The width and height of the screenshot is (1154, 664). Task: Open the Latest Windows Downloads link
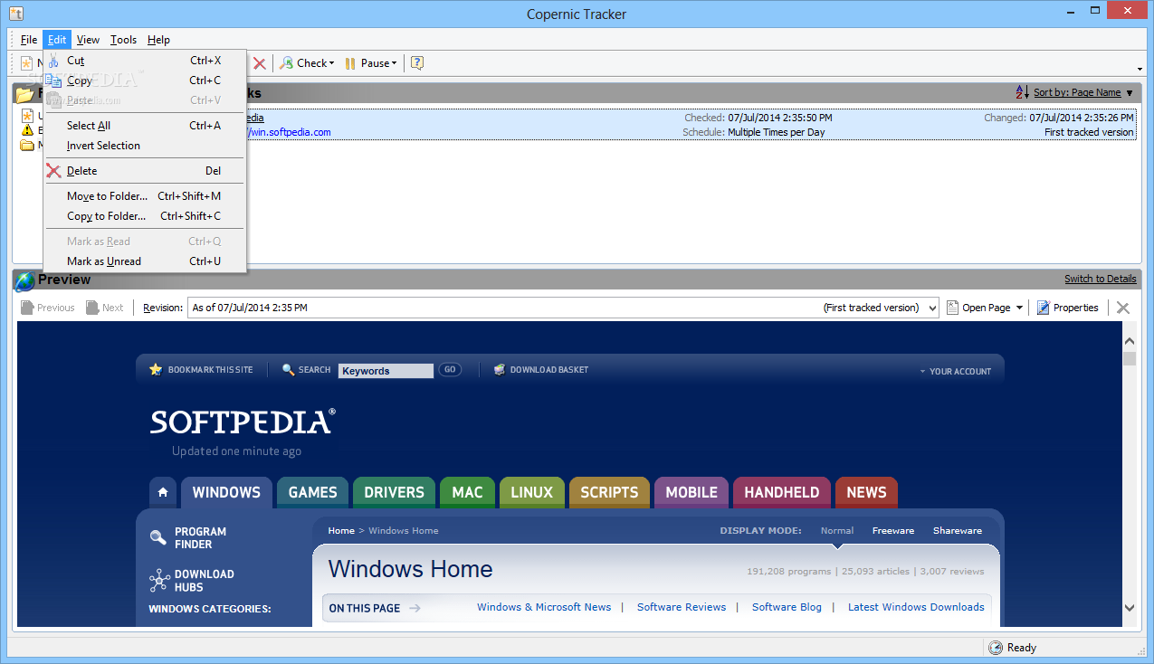(x=916, y=607)
